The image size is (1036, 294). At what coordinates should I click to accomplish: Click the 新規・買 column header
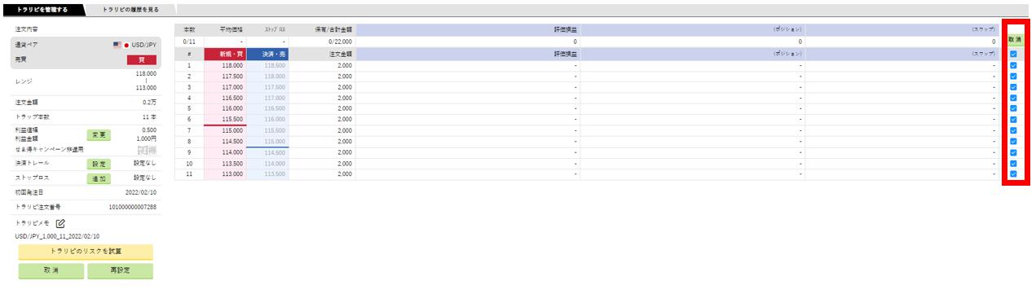click(x=225, y=53)
